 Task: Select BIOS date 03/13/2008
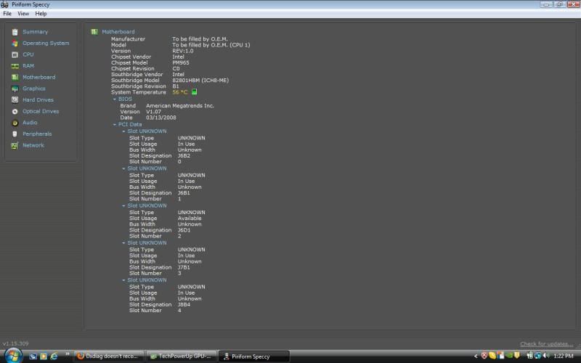pyautogui.click(x=161, y=118)
